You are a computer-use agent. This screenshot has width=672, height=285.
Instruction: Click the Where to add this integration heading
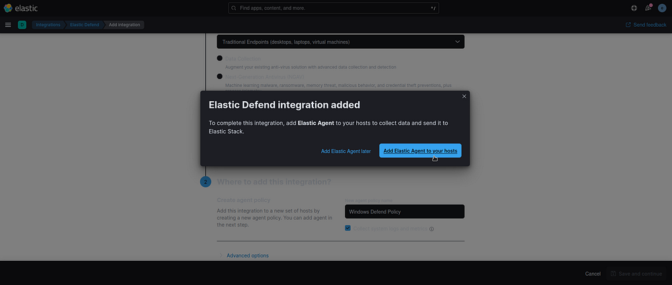click(x=274, y=182)
